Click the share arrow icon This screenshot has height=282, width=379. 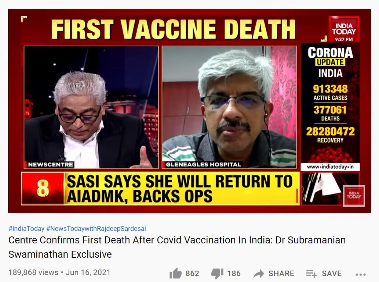(x=259, y=274)
